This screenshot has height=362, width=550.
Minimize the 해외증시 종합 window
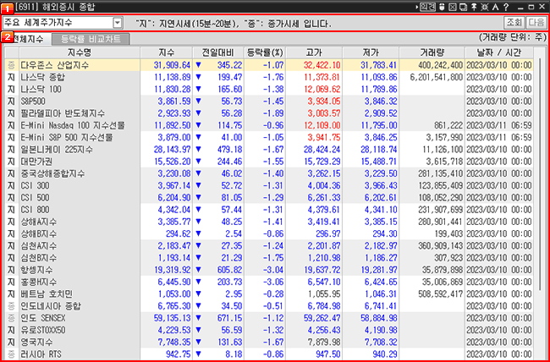coord(520,8)
